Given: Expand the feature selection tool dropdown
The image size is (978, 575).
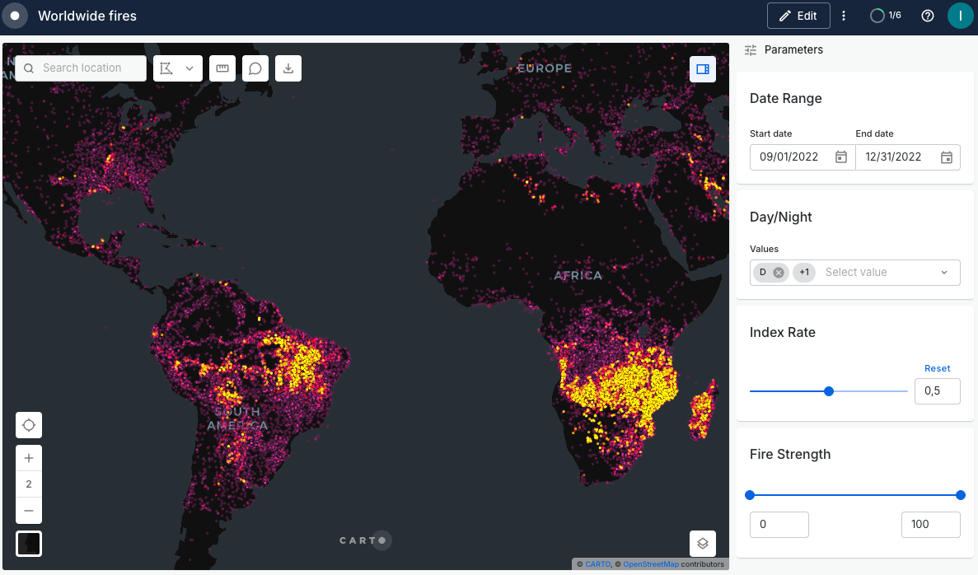Looking at the screenshot, I should [190, 68].
